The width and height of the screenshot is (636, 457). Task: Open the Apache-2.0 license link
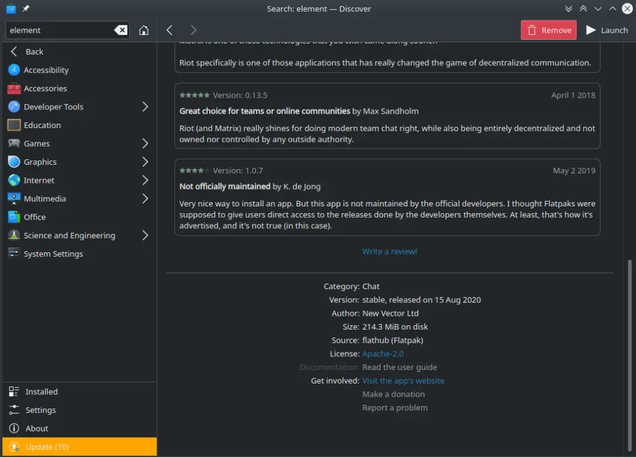383,354
